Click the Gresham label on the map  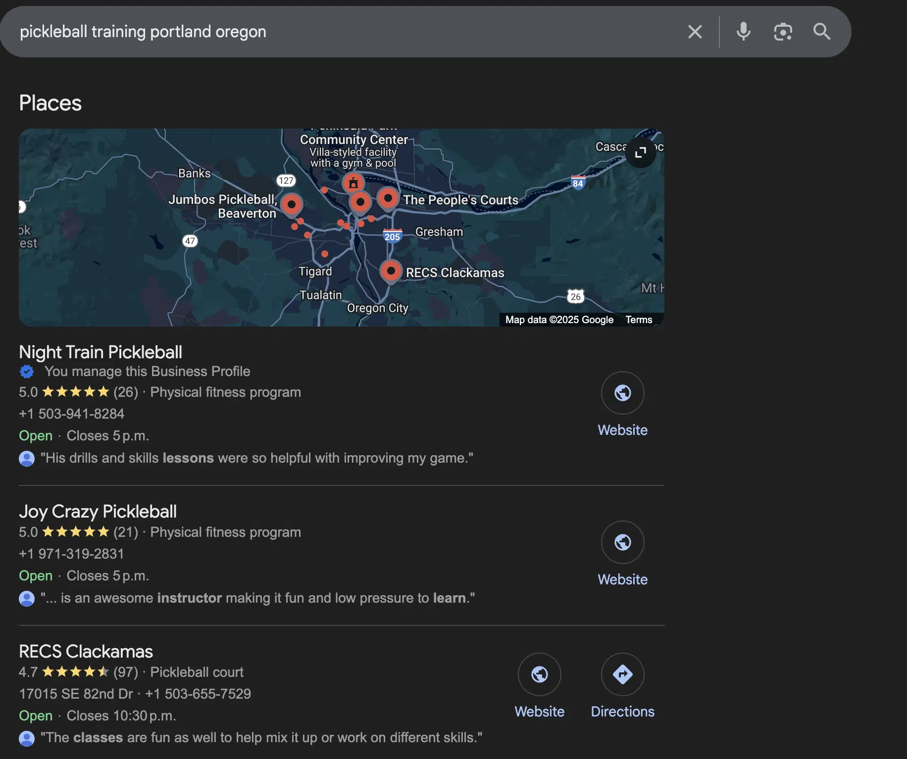click(x=439, y=232)
